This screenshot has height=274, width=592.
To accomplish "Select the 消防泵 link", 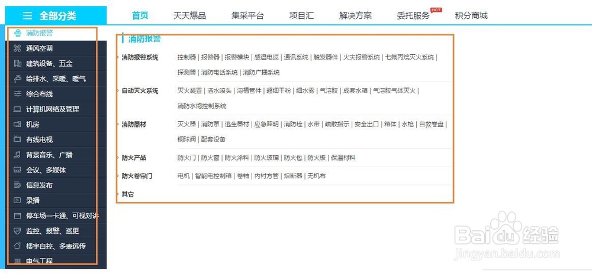I will pos(210,125).
